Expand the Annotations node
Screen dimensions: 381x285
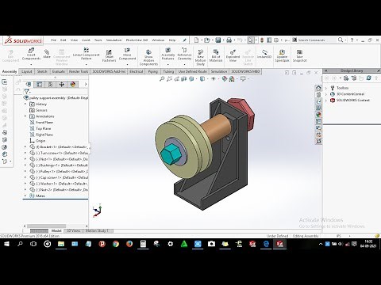(25, 116)
